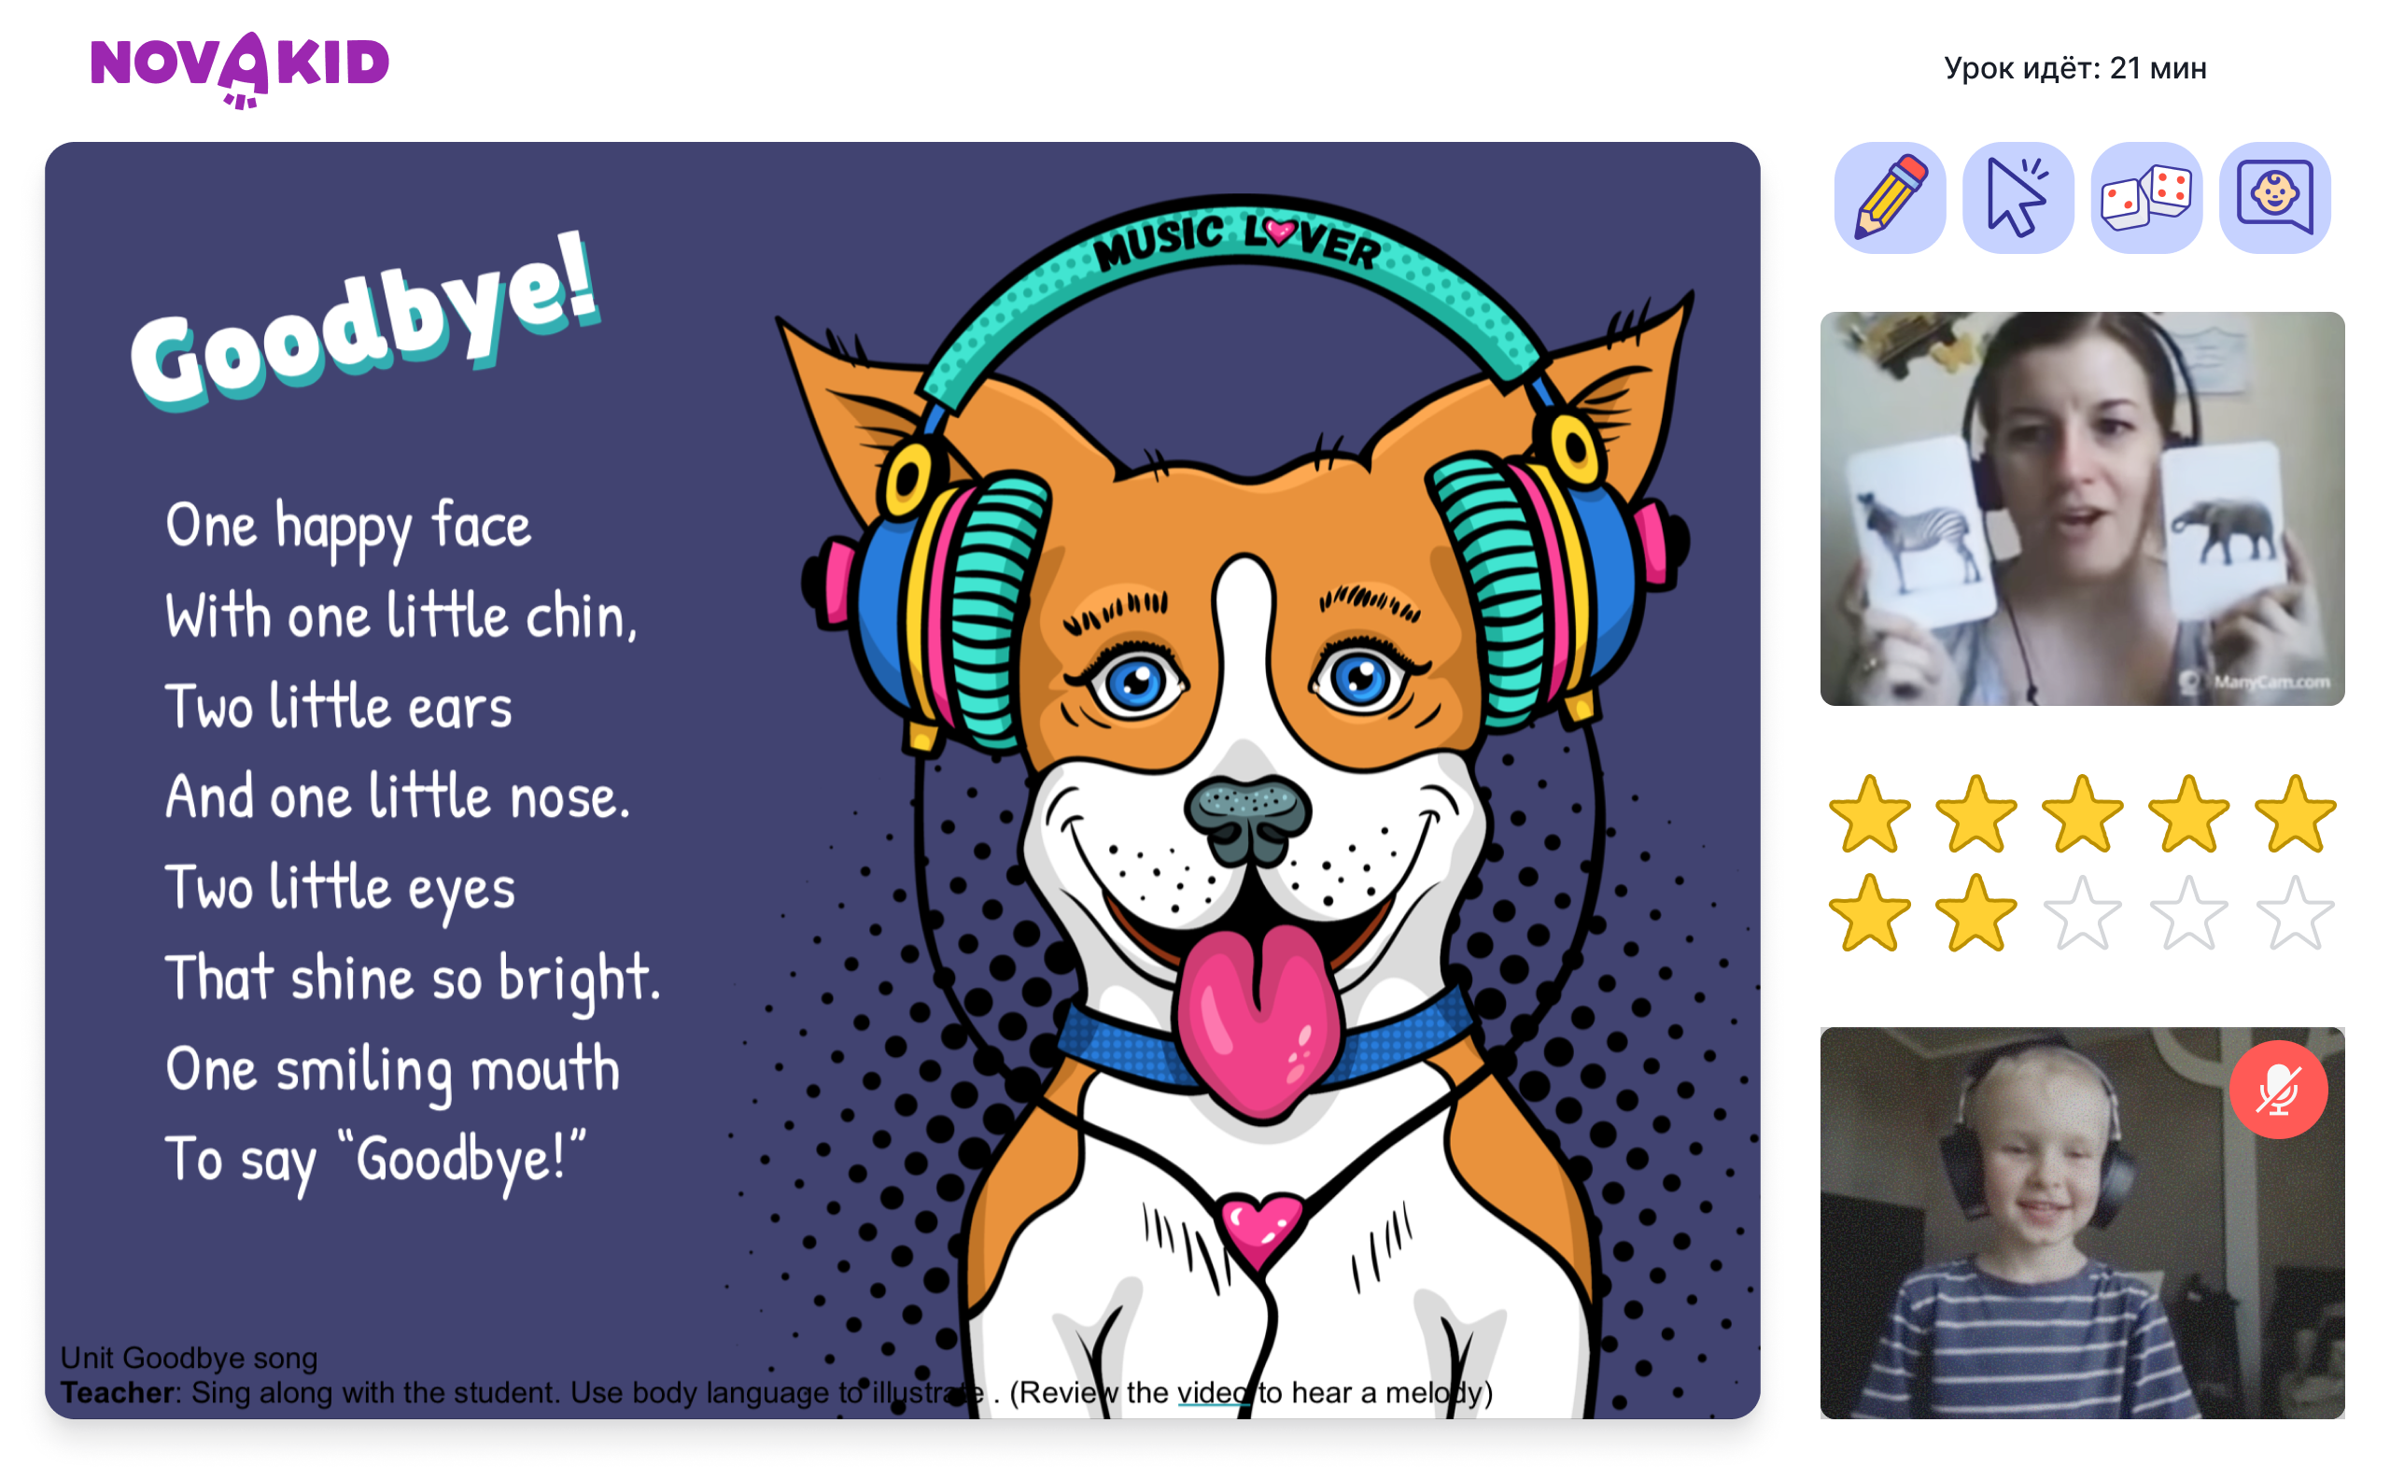2390x1479 pixels.
Task: Toggle the student's muted microphone button
Action: coord(2278,1089)
